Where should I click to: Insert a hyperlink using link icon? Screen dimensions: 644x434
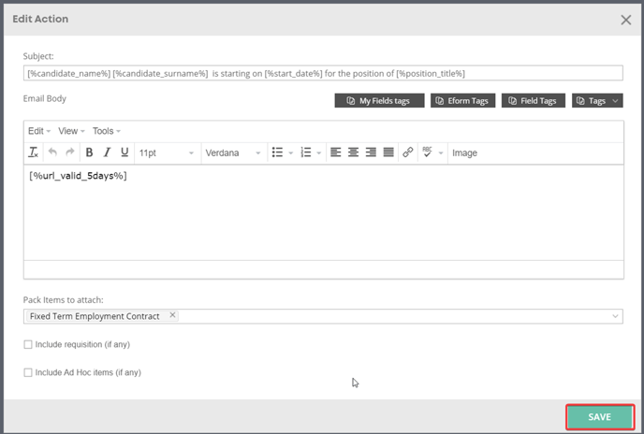point(408,152)
